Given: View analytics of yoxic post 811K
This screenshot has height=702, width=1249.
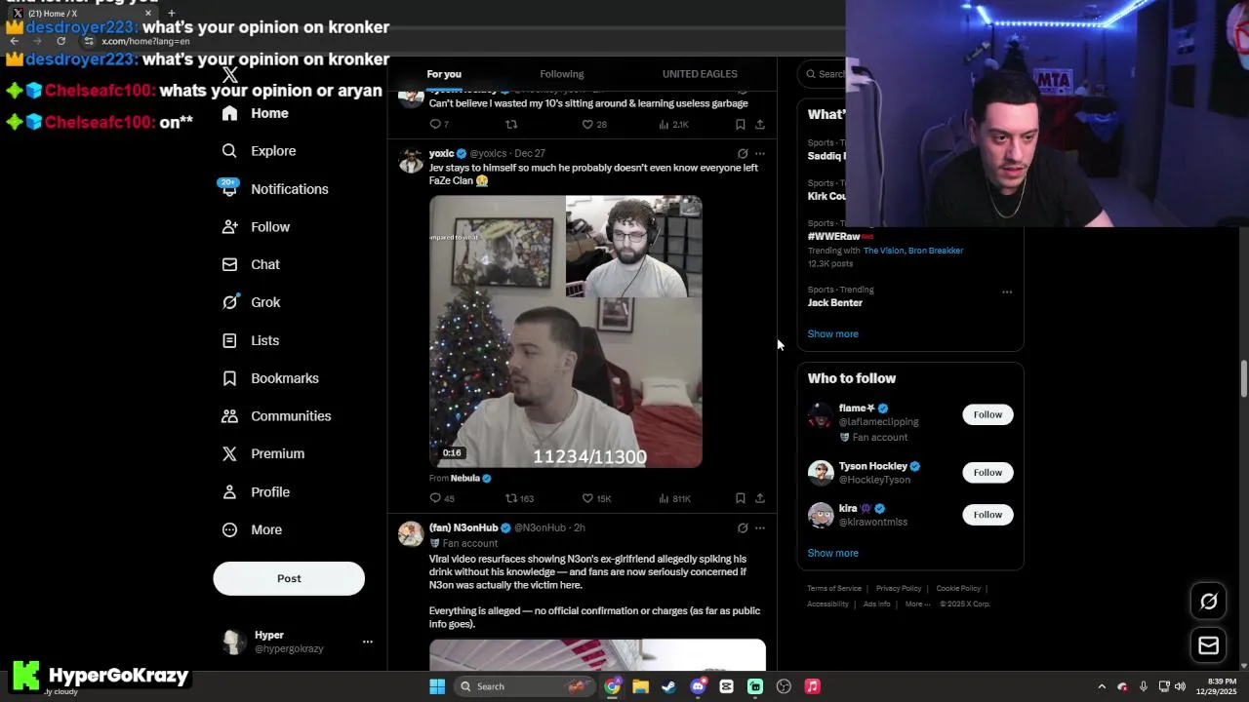Looking at the screenshot, I should (x=674, y=498).
